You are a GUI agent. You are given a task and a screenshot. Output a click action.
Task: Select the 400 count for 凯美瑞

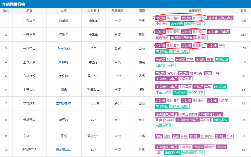[243, 21]
